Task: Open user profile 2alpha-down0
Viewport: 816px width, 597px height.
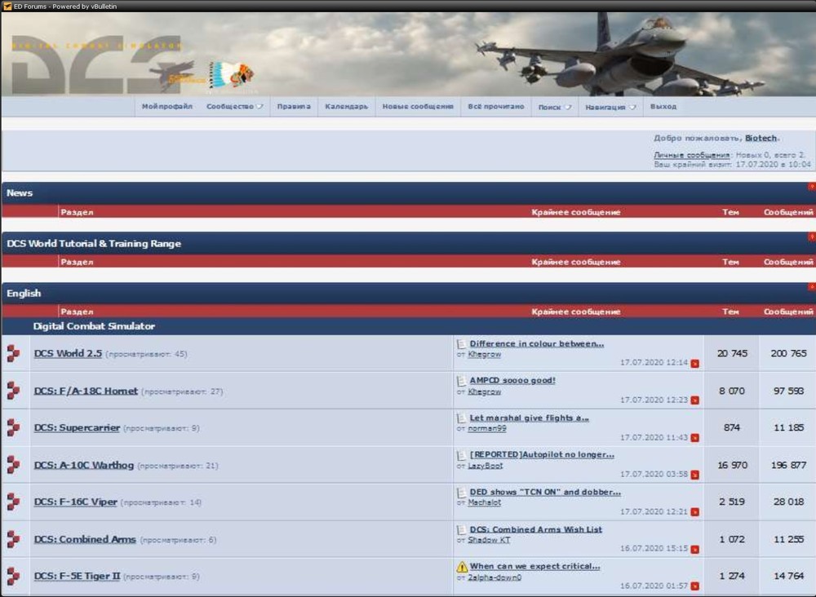Action: (494, 577)
